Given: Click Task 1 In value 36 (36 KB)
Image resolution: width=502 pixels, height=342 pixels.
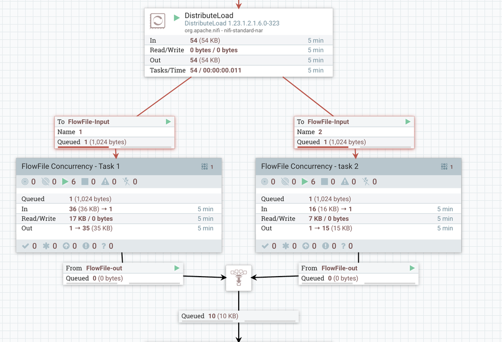Looking at the screenshot, I should (90, 209).
